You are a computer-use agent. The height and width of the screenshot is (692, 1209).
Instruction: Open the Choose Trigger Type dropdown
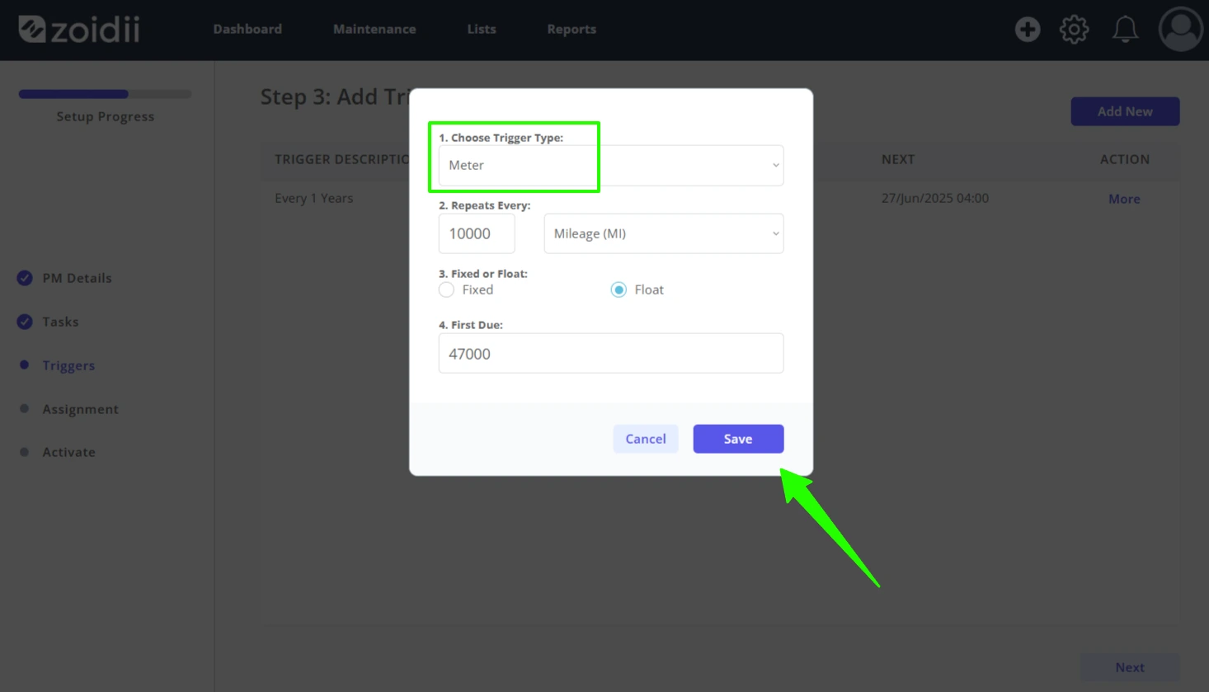pyautogui.click(x=611, y=165)
